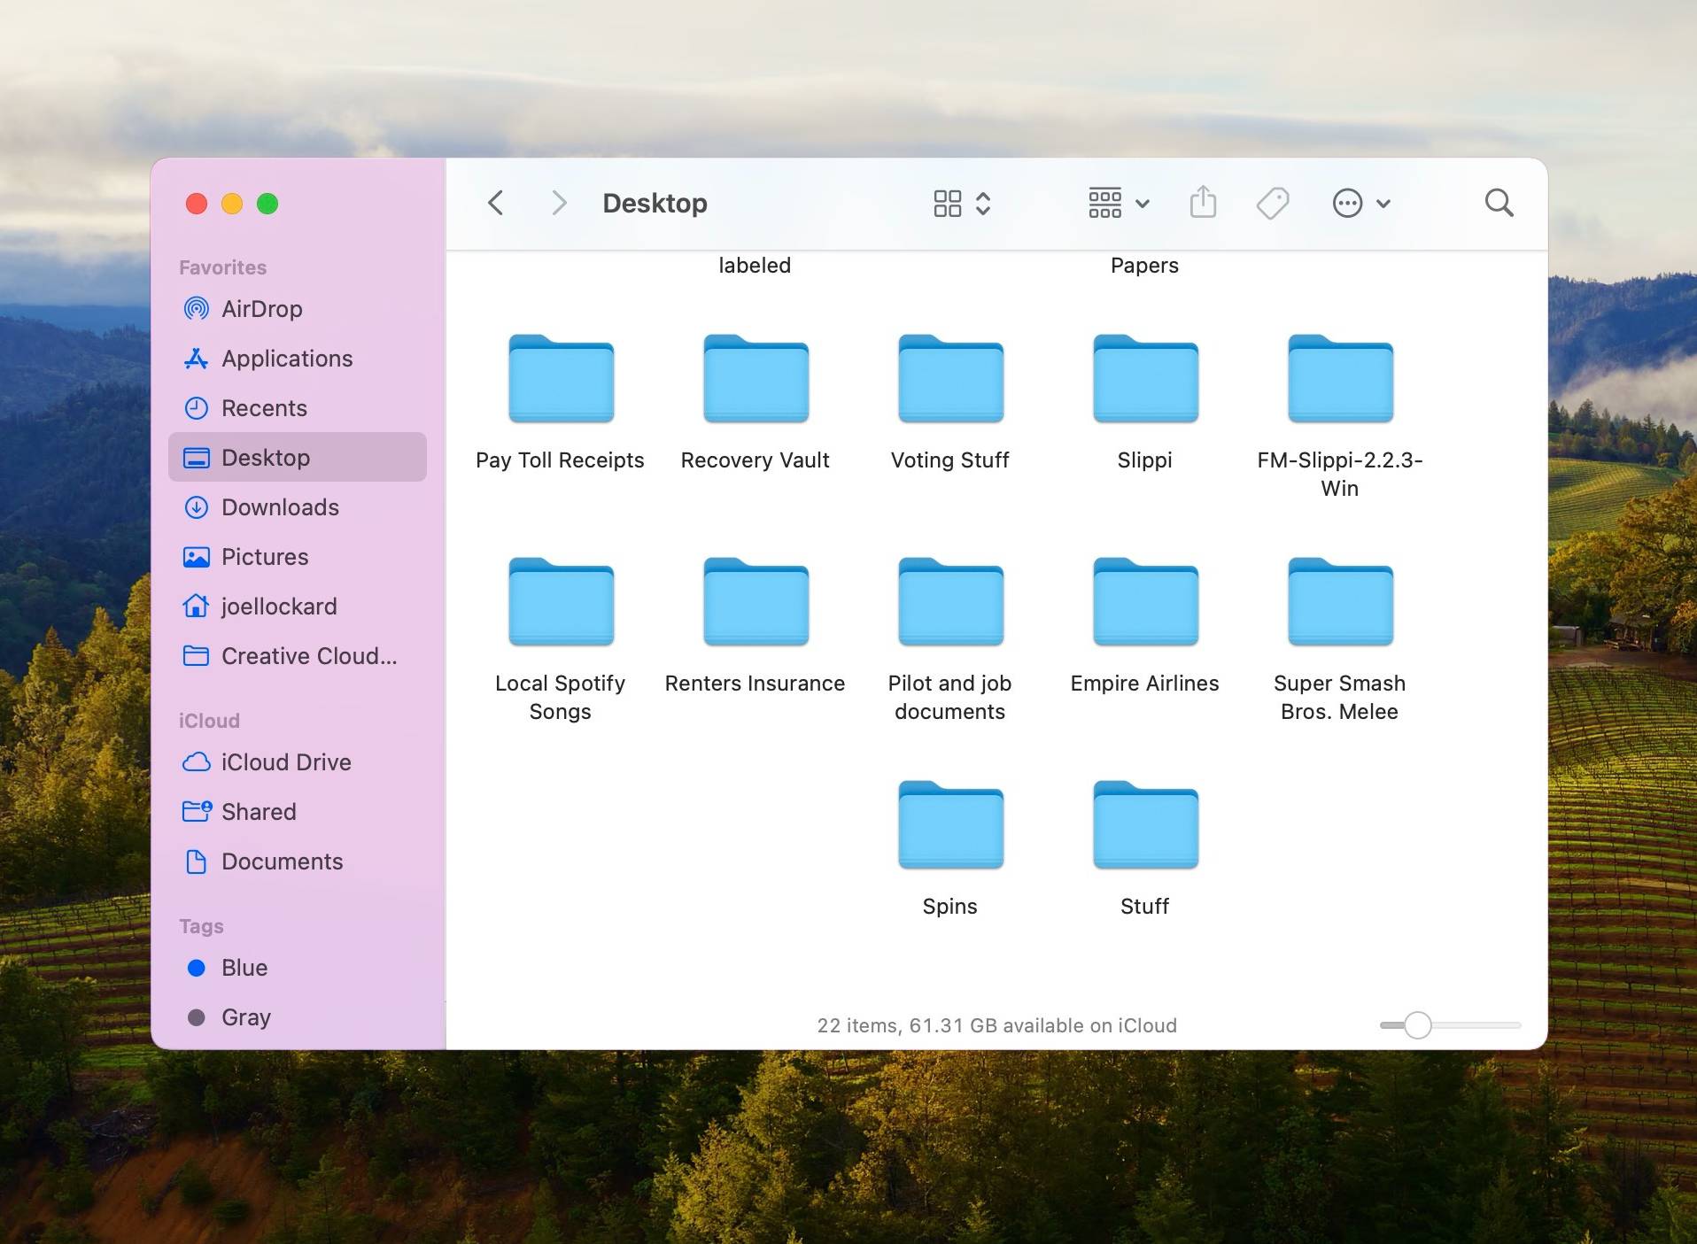The image size is (1697, 1244).
Task: Open AirDrop in the sidebar
Action: coord(261,309)
